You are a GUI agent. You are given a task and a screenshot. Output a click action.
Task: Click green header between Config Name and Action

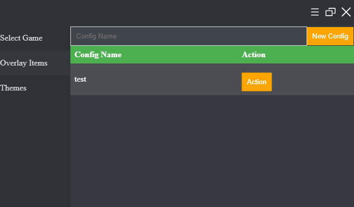182,55
